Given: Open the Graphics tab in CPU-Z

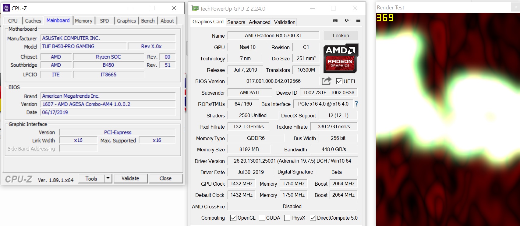Looking at the screenshot, I should tap(126, 21).
